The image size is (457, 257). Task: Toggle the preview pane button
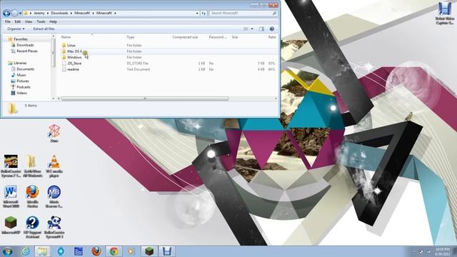pos(261,29)
